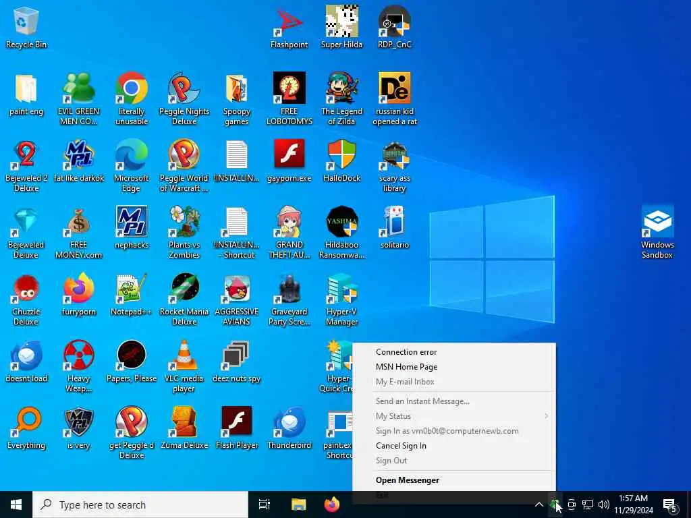Select the Windows Sandbox shortcut
The height and width of the screenshot is (518, 691).
click(x=657, y=233)
